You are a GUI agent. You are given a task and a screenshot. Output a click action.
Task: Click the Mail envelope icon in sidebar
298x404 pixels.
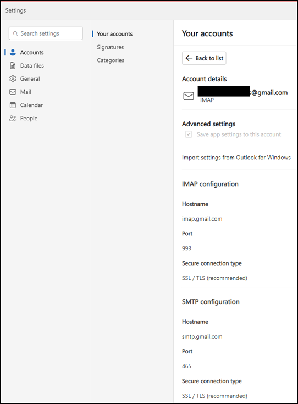[x=13, y=92]
